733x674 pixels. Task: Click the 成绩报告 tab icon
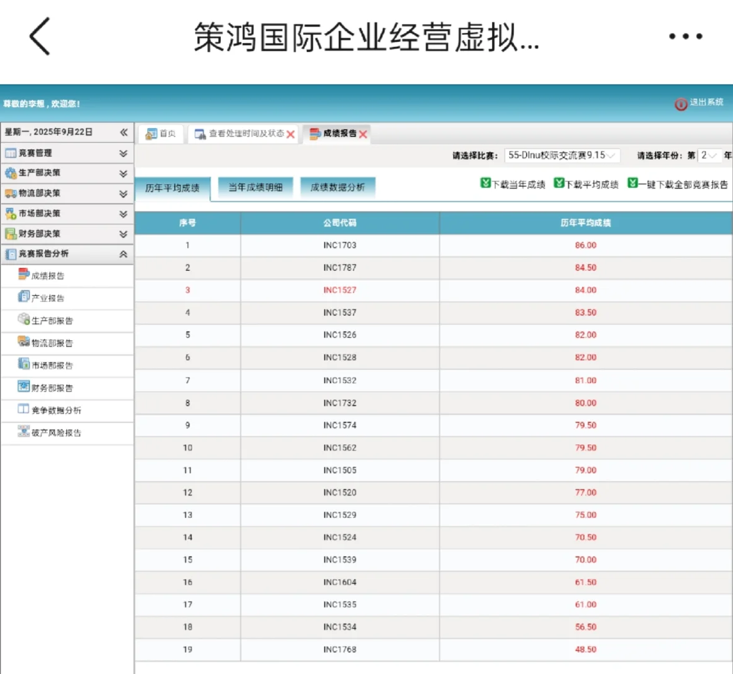point(315,134)
